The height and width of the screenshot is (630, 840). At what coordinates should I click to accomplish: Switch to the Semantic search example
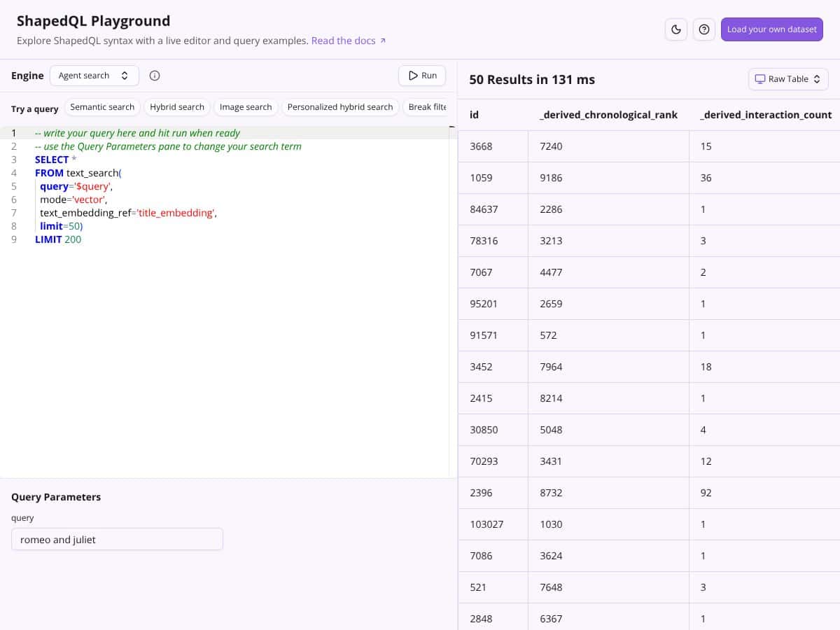[102, 106]
